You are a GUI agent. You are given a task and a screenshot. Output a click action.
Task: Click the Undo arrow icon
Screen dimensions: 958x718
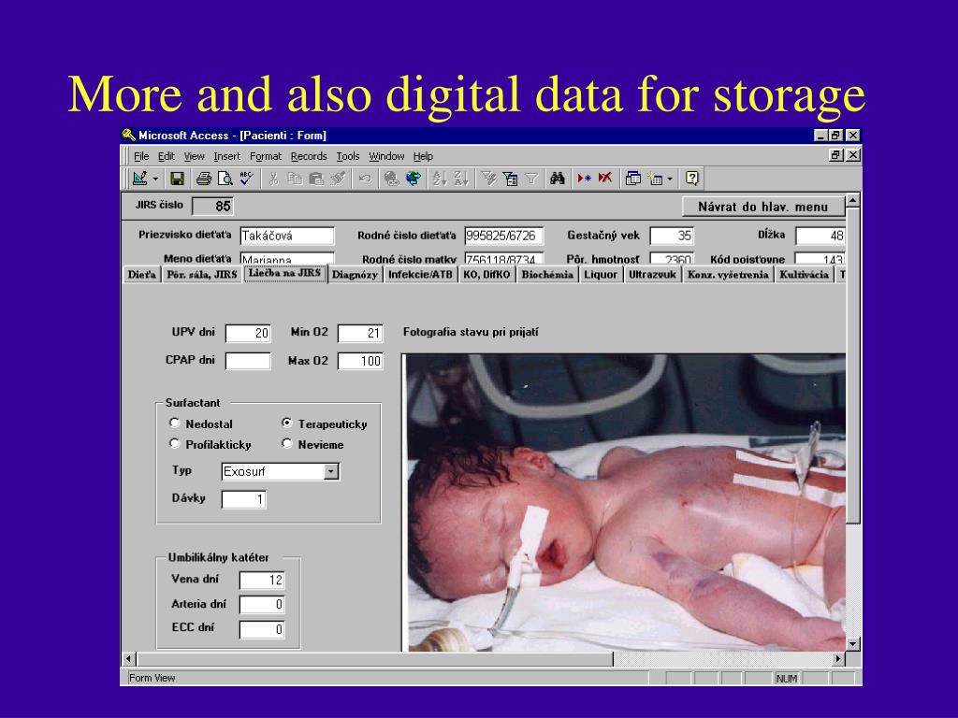[365, 179]
